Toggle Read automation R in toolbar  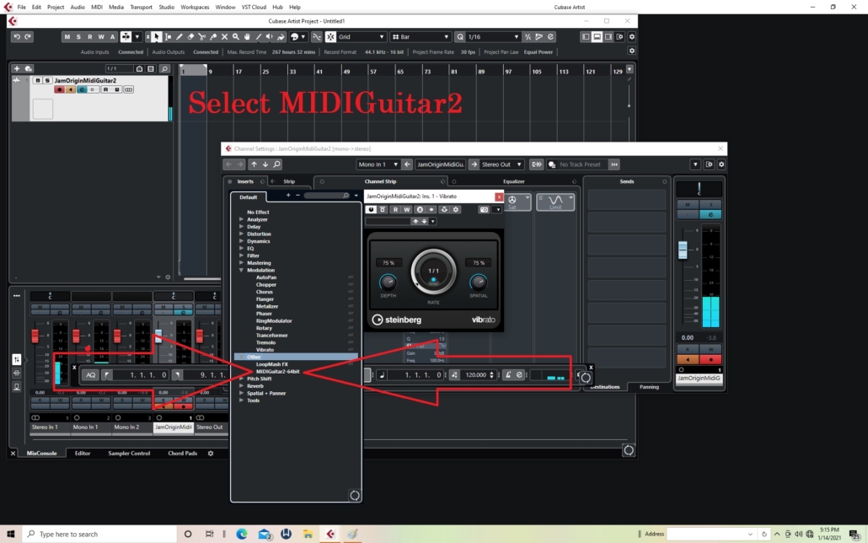coord(89,36)
